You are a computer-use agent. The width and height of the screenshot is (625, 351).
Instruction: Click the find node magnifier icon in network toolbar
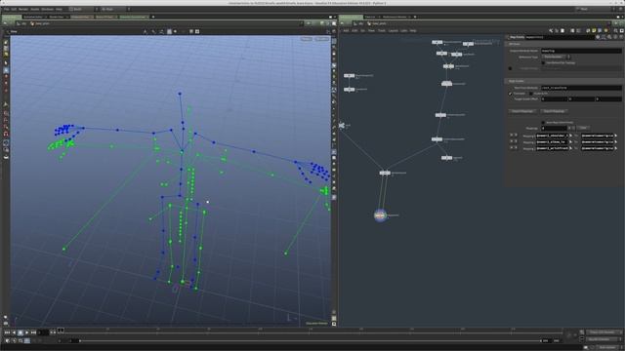pyautogui.click(x=616, y=30)
